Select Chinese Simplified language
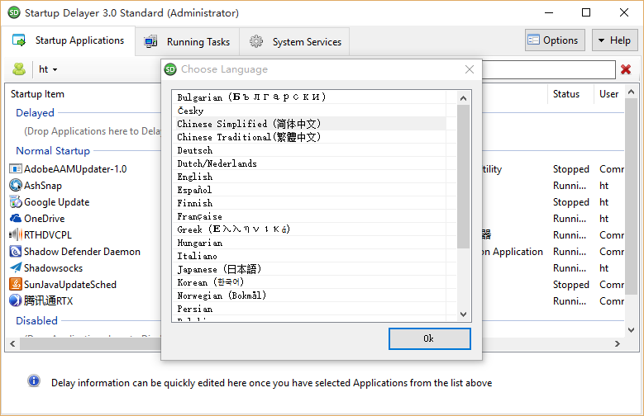 coord(249,124)
